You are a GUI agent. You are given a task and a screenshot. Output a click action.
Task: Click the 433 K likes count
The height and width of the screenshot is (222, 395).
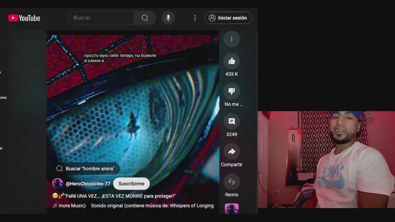(232, 74)
